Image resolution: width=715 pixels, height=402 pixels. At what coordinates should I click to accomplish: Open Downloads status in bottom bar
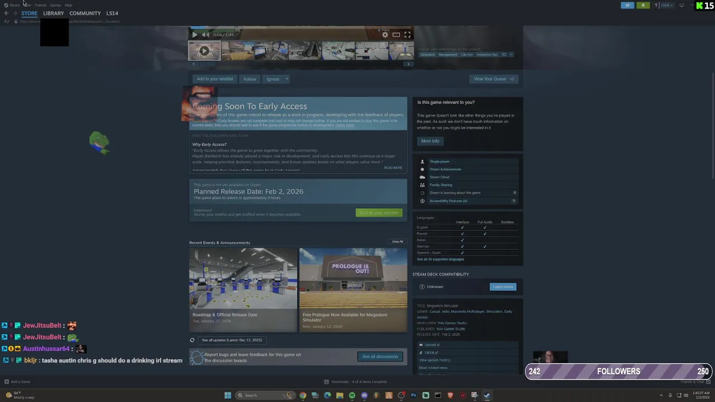point(356,382)
